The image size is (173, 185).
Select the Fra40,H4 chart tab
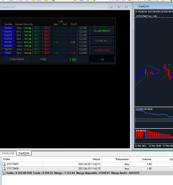pos(24,153)
